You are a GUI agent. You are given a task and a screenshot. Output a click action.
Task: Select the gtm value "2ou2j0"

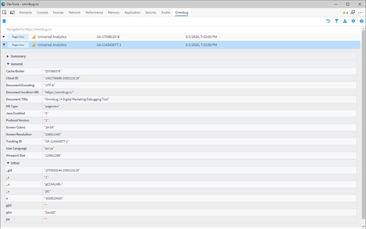[50, 212]
